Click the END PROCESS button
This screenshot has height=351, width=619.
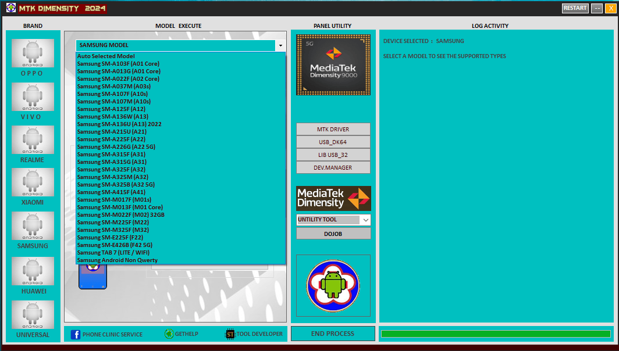point(333,334)
